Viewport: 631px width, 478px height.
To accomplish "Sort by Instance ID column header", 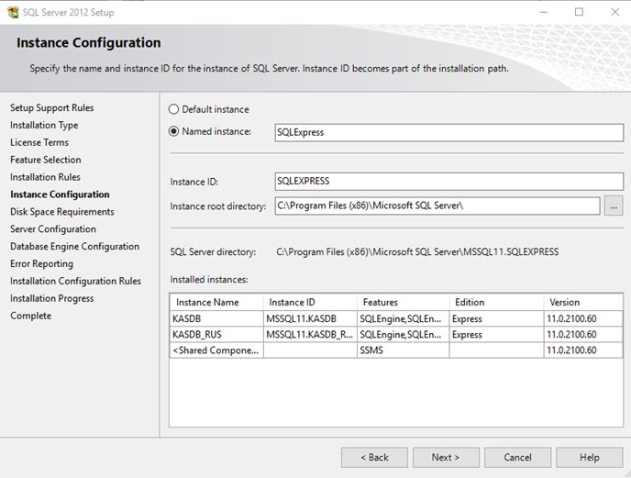I will pyautogui.click(x=310, y=302).
